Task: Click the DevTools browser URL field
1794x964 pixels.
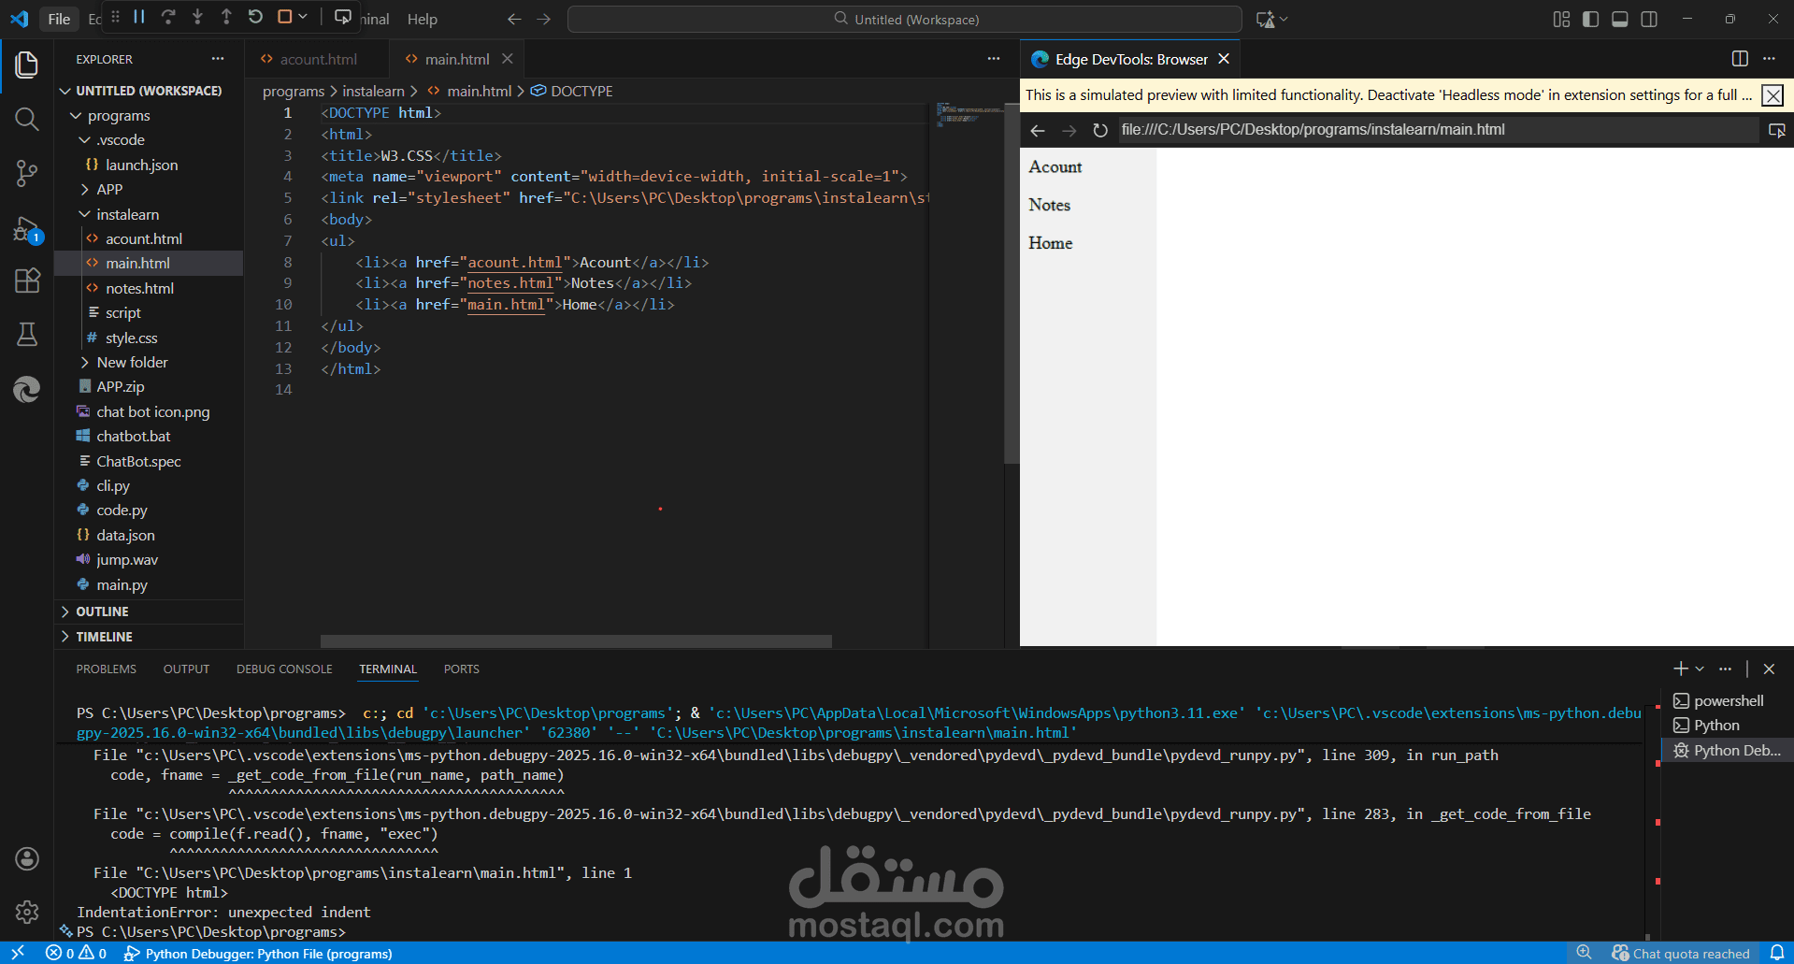Action: [x=1438, y=130]
